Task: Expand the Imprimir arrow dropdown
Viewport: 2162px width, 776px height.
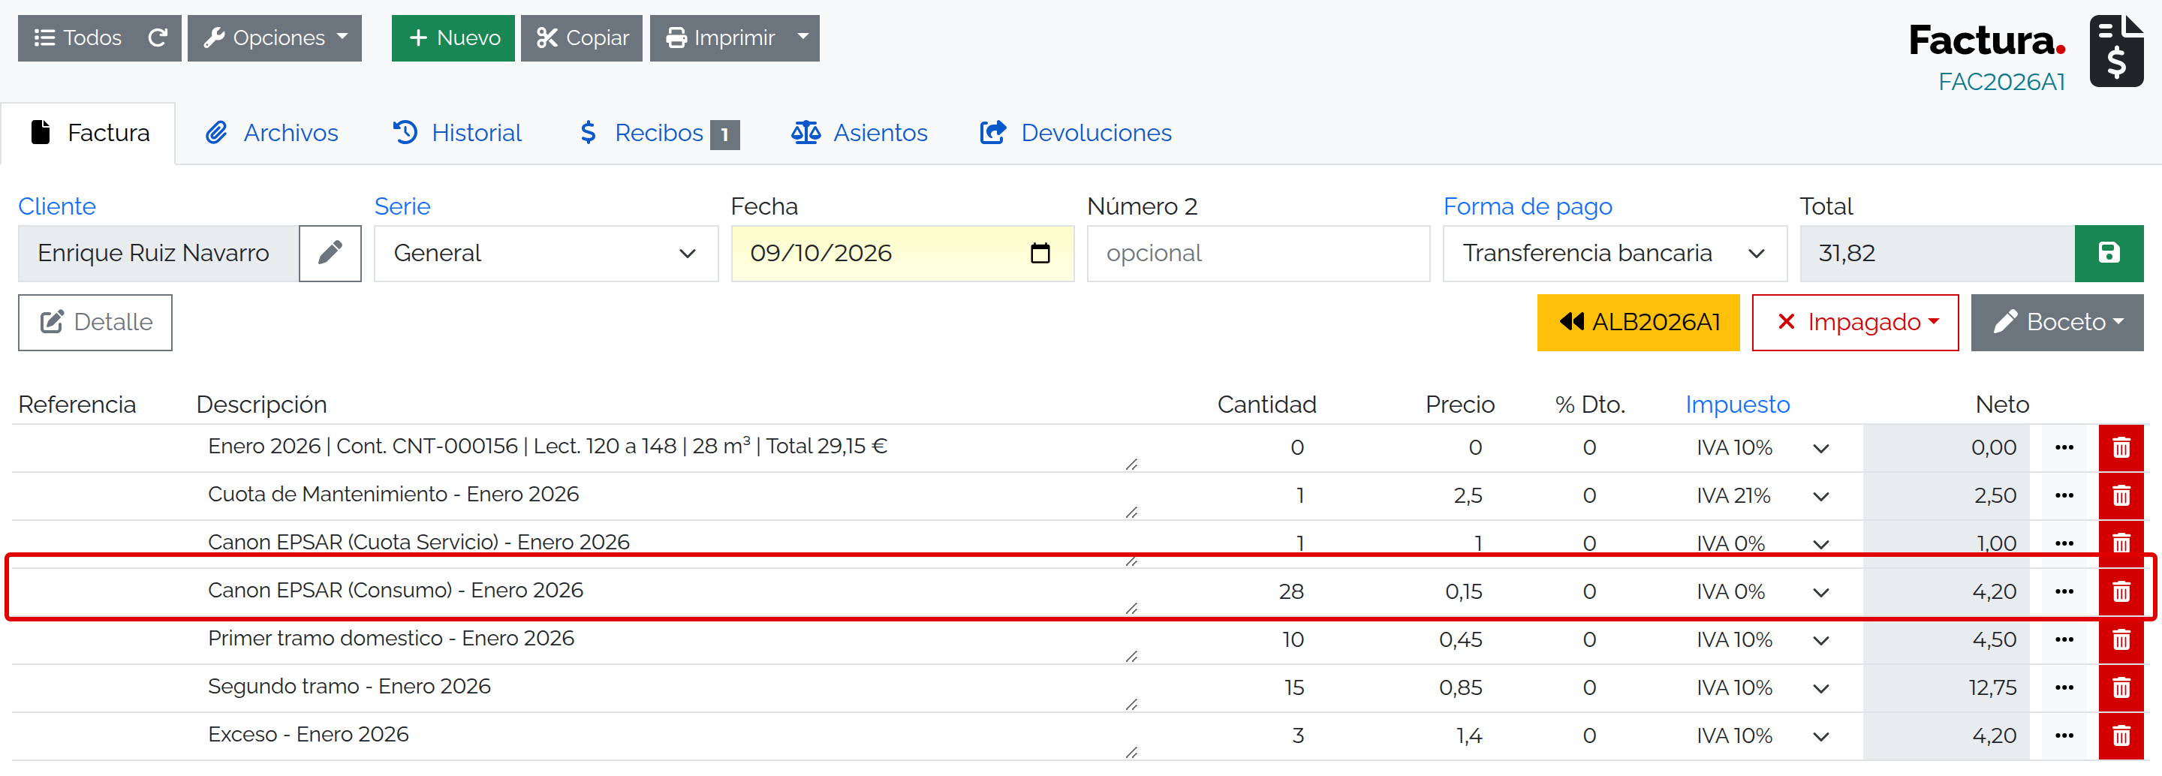Action: [802, 38]
